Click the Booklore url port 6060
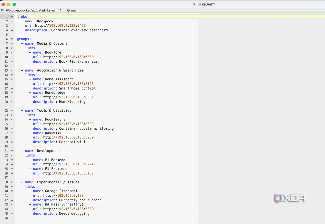This screenshot has width=325, height=224. tap(89, 57)
